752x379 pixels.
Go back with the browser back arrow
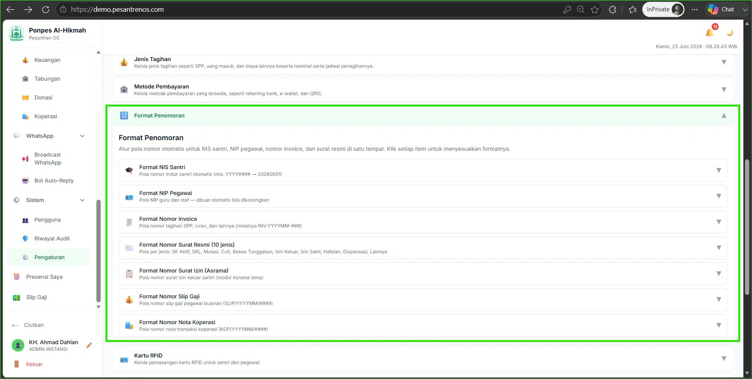coord(11,9)
